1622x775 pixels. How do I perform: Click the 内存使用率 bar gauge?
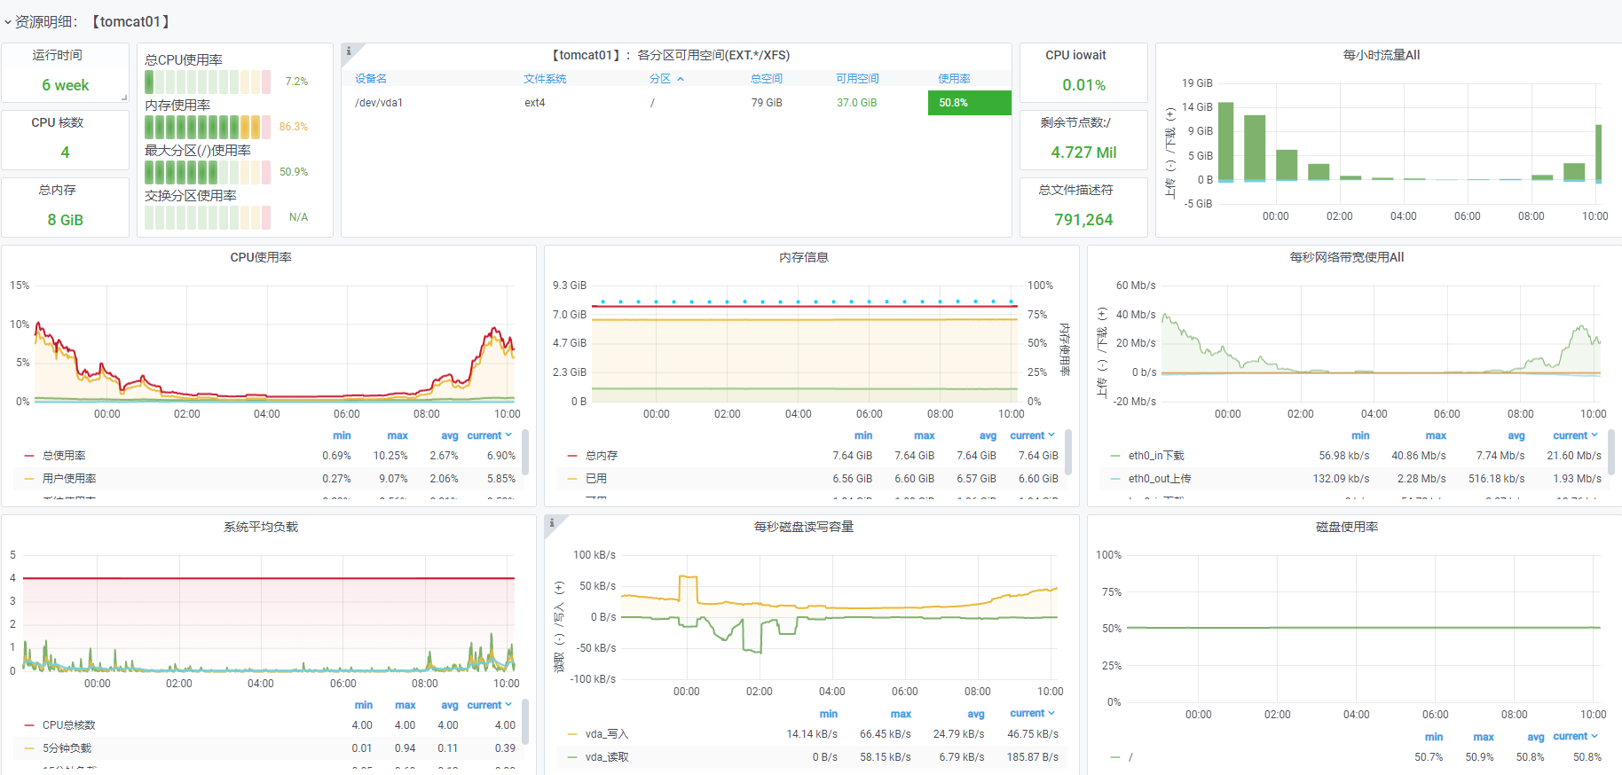(x=208, y=127)
